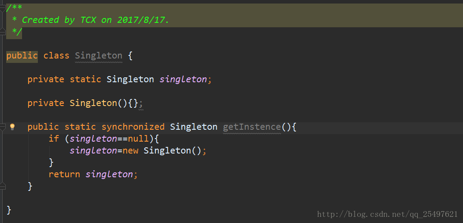Click the fold end marker at the method's closing brace

(2, 186)
